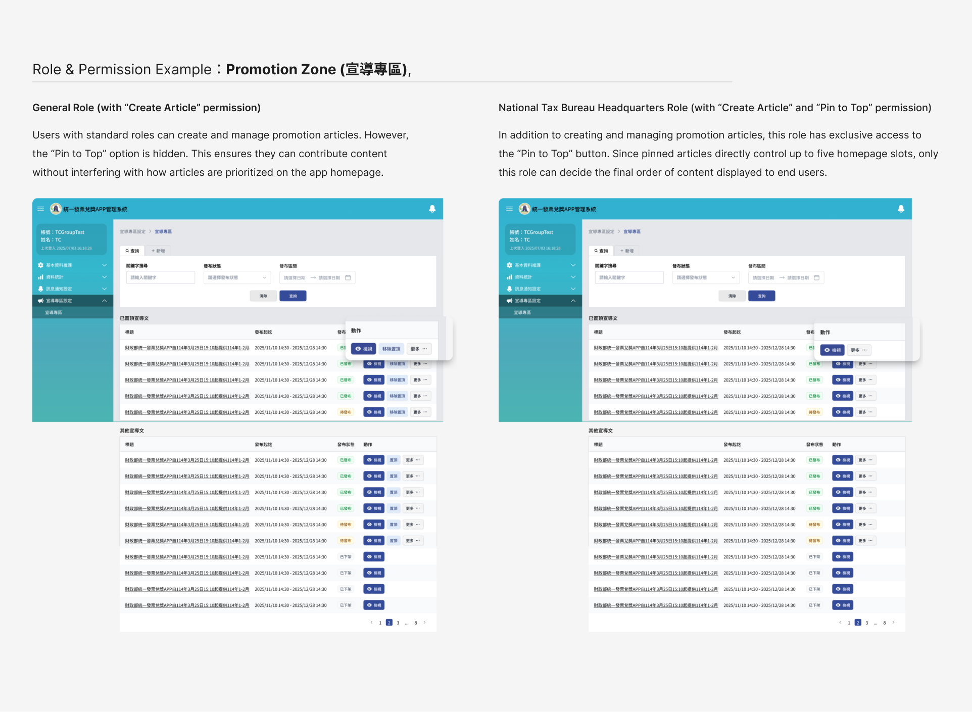
Task: Click highlighted 檢視 eye button in left screenshot's 動作 popup
Action: point(364,349)
